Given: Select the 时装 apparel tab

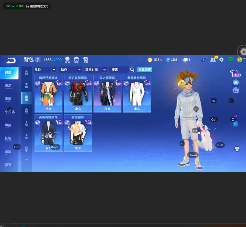Looking at the screenshot, I should tap(9, 73).
